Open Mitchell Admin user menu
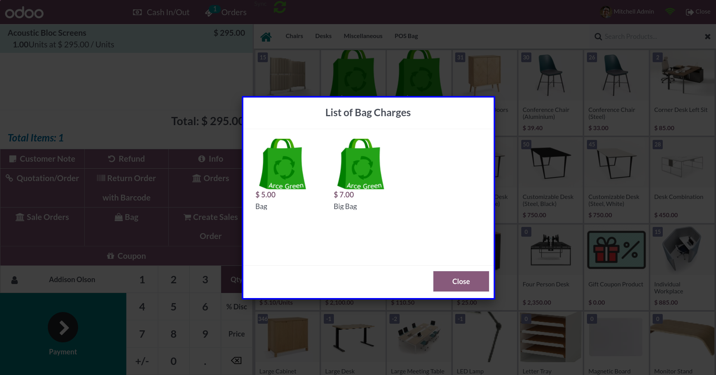The image size is (716, 375). 627,12
